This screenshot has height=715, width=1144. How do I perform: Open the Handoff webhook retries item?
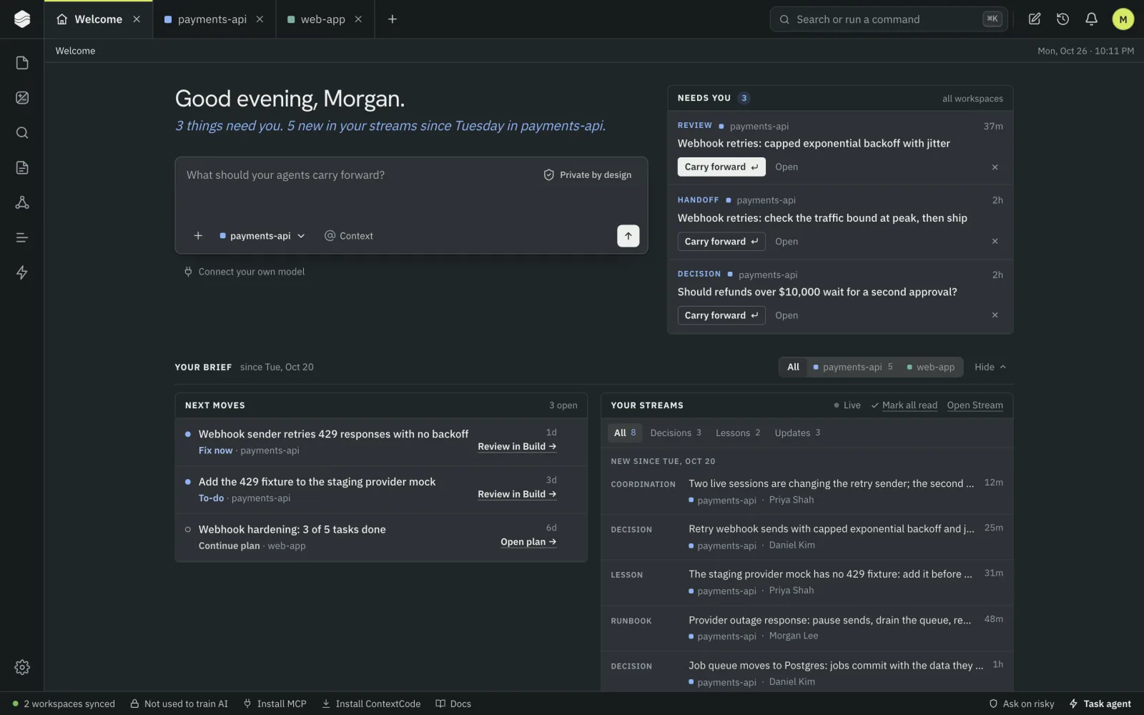point(786,242)
